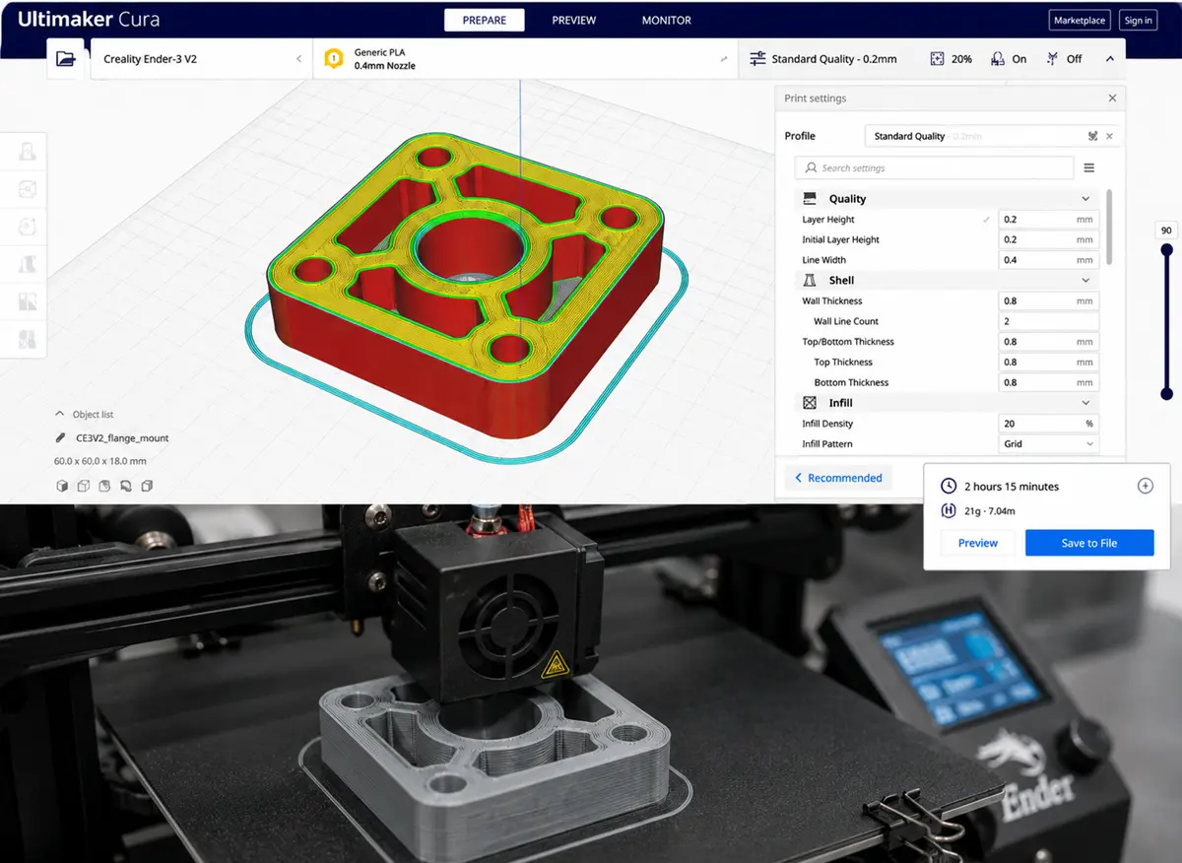The height and width of the screenshot is (863, 1182).
Task: Switch to right side view cube icon
Action: (147, 486)
